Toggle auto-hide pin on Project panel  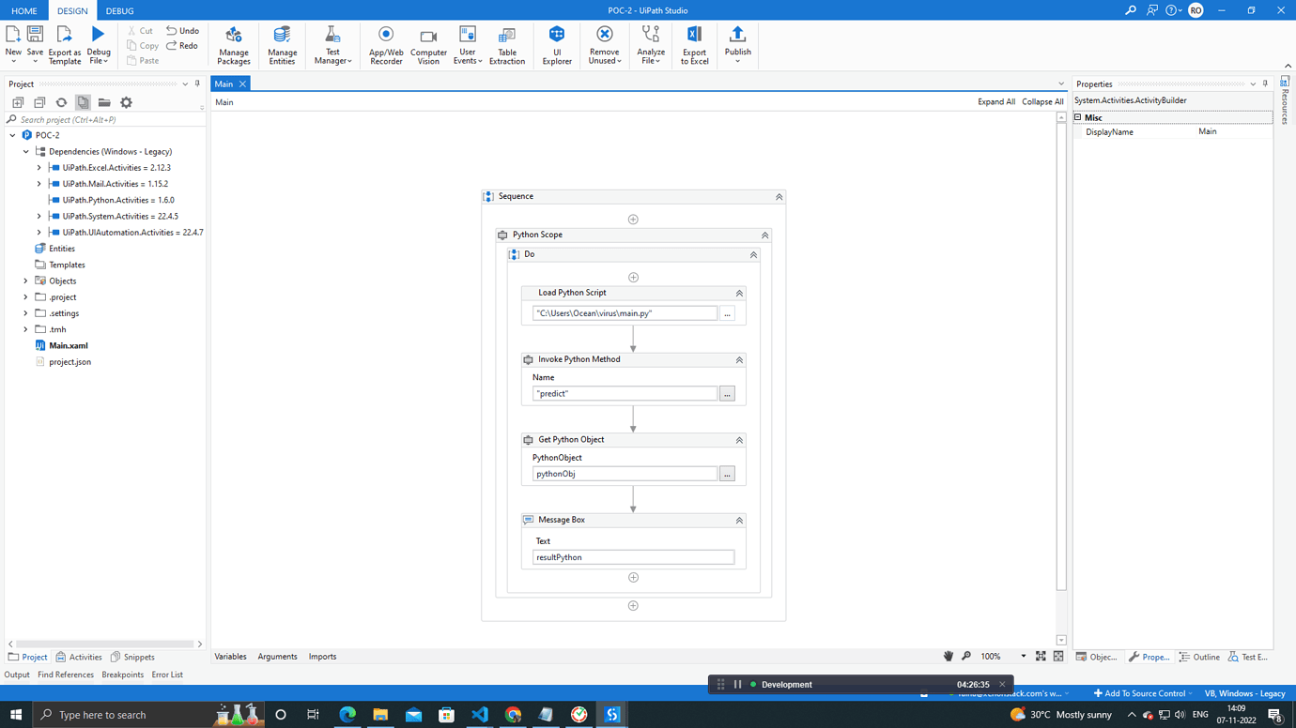click(197, 84)
